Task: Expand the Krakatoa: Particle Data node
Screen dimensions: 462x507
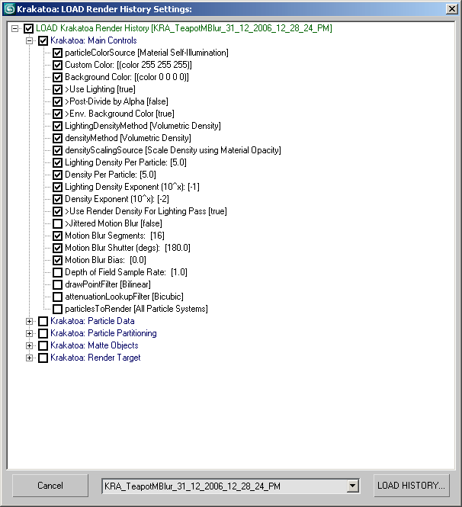Action: coord(30,321)
